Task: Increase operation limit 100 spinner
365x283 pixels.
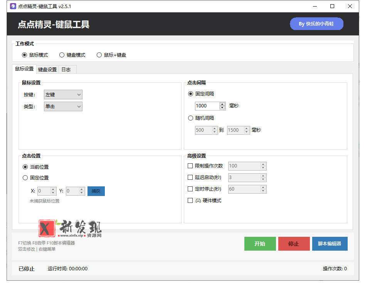Action: (263, 164)
